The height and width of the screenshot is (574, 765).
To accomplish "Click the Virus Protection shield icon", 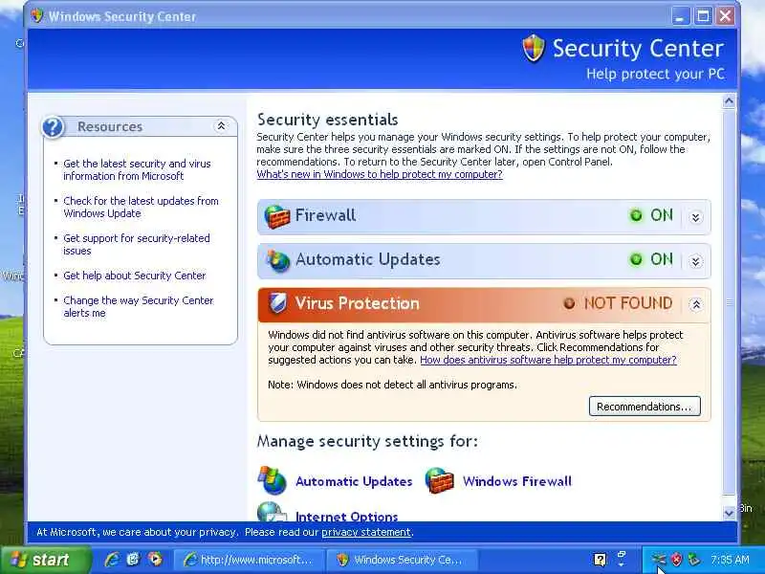I will (x=277, y=303).
